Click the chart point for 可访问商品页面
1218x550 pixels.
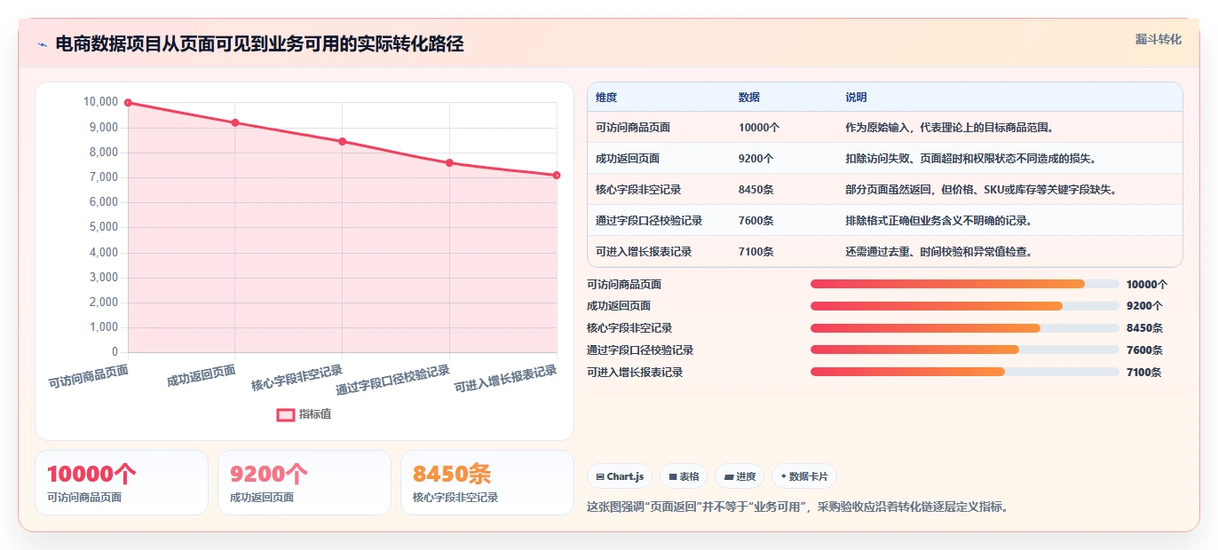128,103
